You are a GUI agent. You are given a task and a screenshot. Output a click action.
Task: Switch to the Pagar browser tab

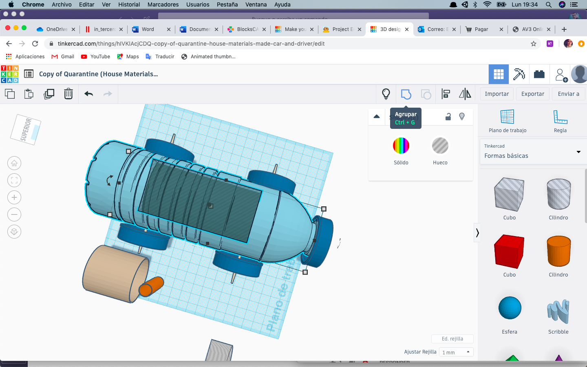coord(484,29)
